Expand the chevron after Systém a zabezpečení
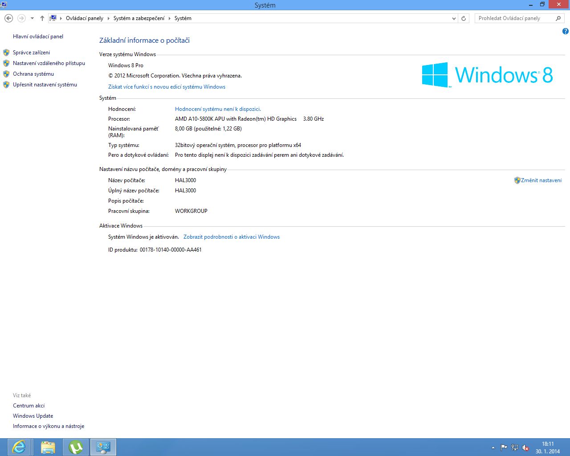The height and width of the screenshot is (456, 570). pos(170,18)
